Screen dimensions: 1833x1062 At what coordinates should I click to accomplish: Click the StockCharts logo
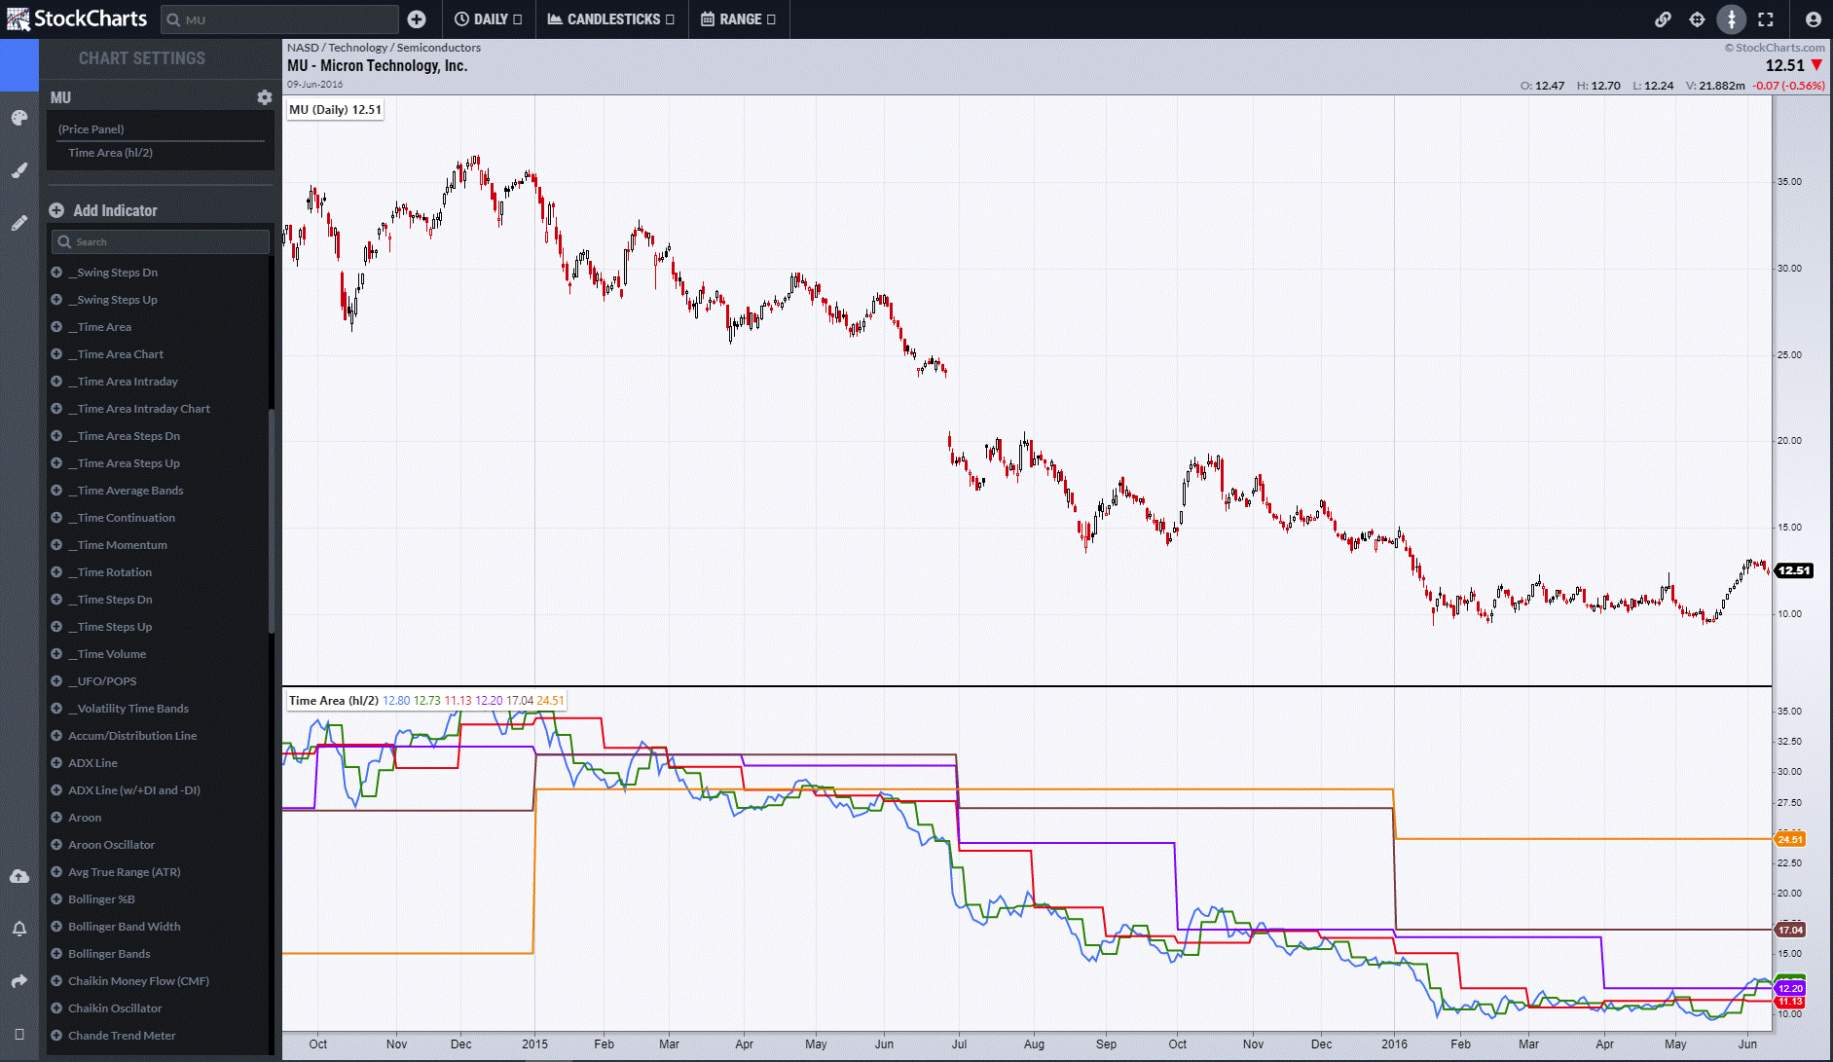coord(77,18)
